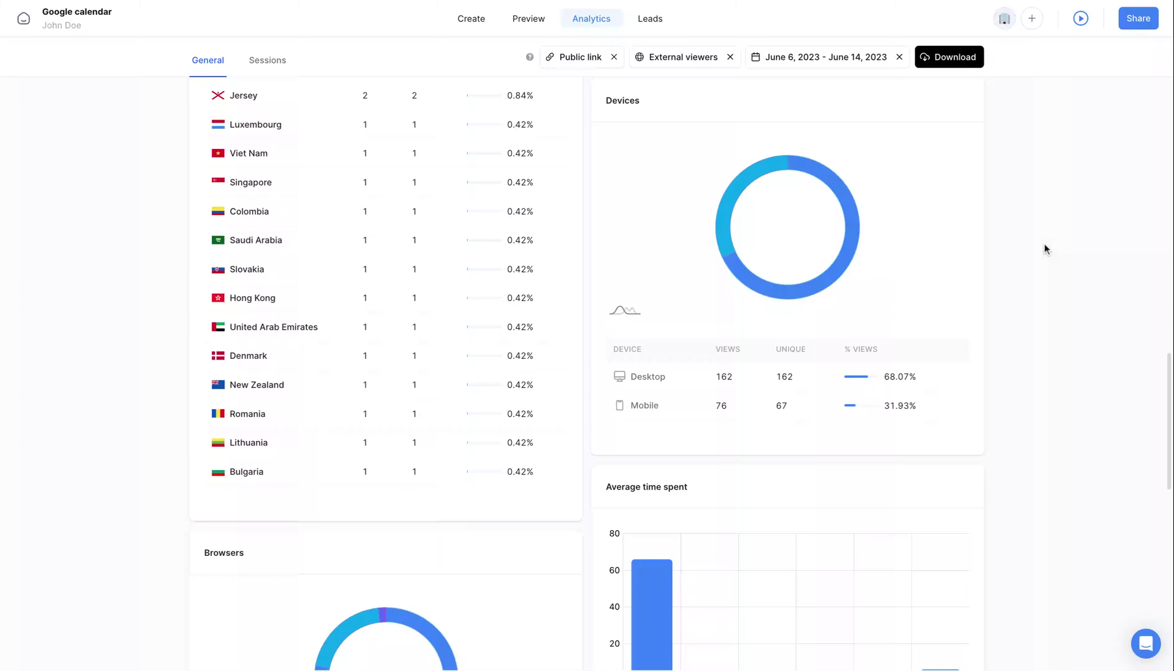Clear the date range filter with X
This screenshot has width=1174, height=671.
(x=899, y=57)
